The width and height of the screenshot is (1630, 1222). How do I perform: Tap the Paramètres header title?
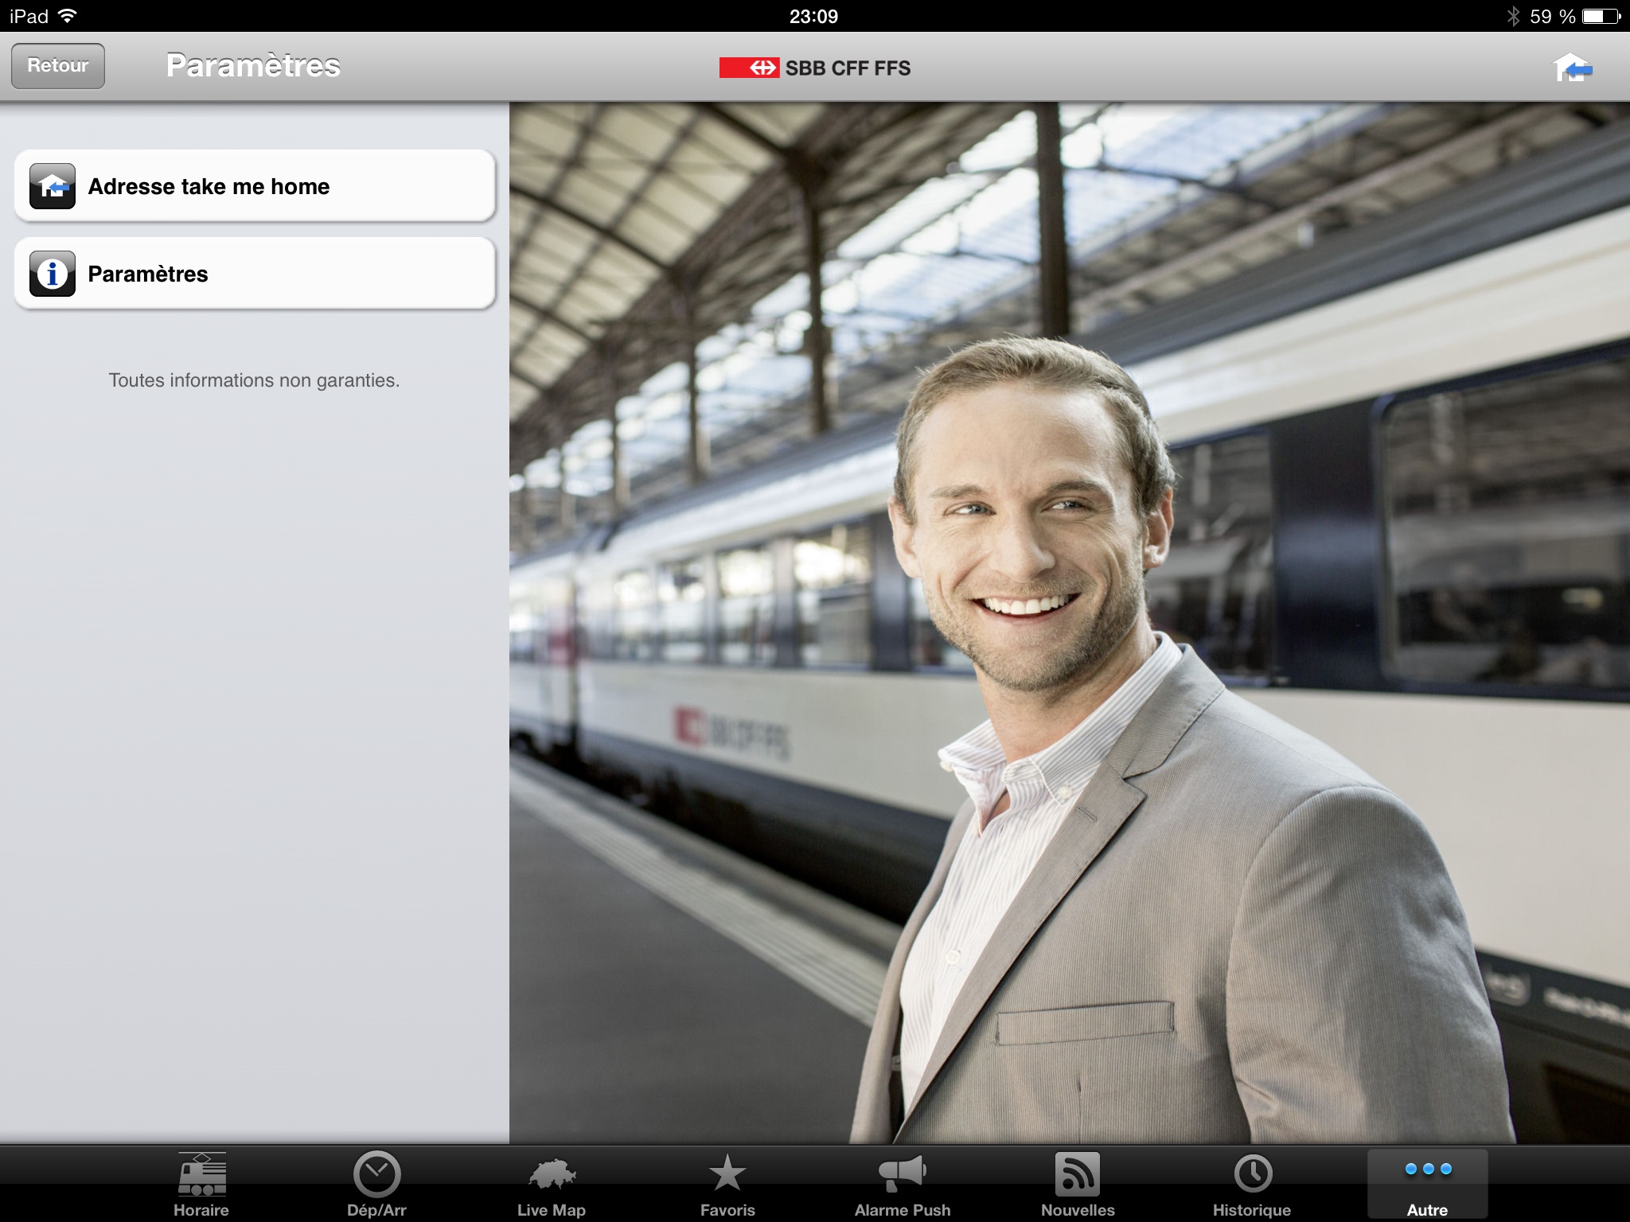[x=253, y=66]
